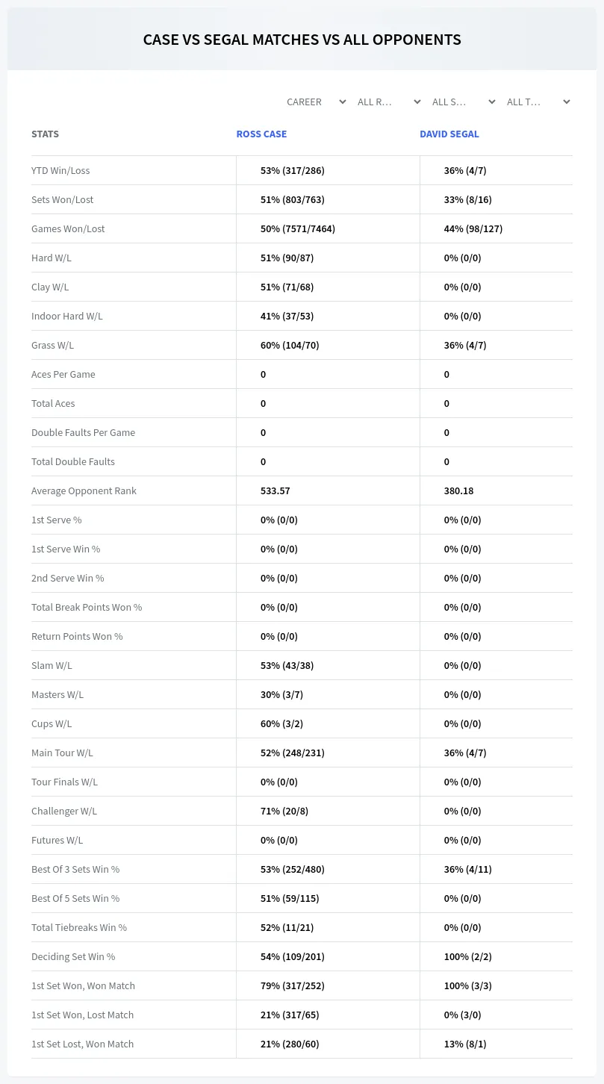Click 1st Set Lost, Won Match label
This screenshot has width=604, height=1084.
pyautogui.click(x=82, y=1044)
